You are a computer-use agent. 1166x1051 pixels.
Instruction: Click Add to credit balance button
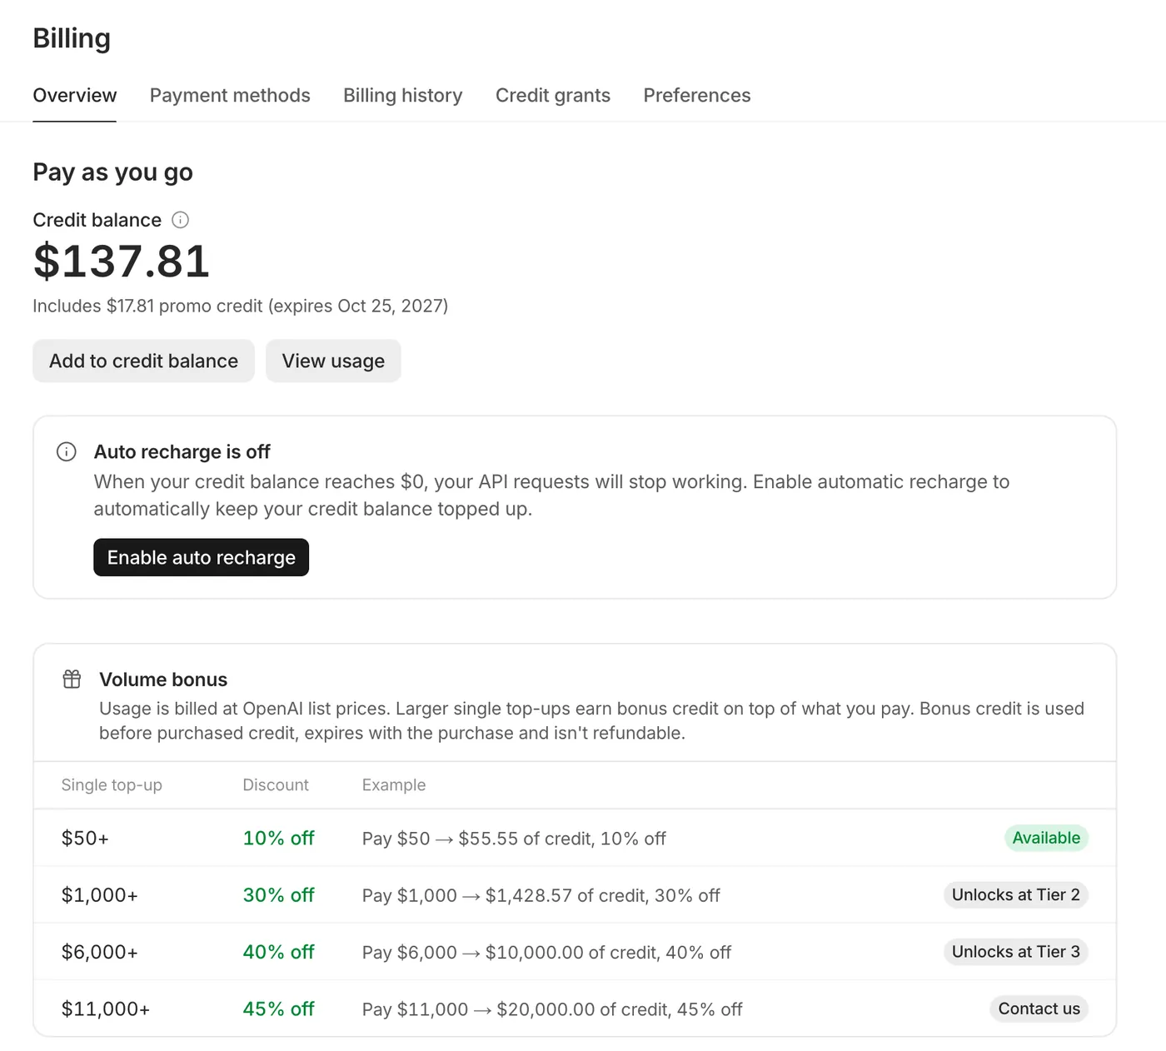tap(143, 361)
